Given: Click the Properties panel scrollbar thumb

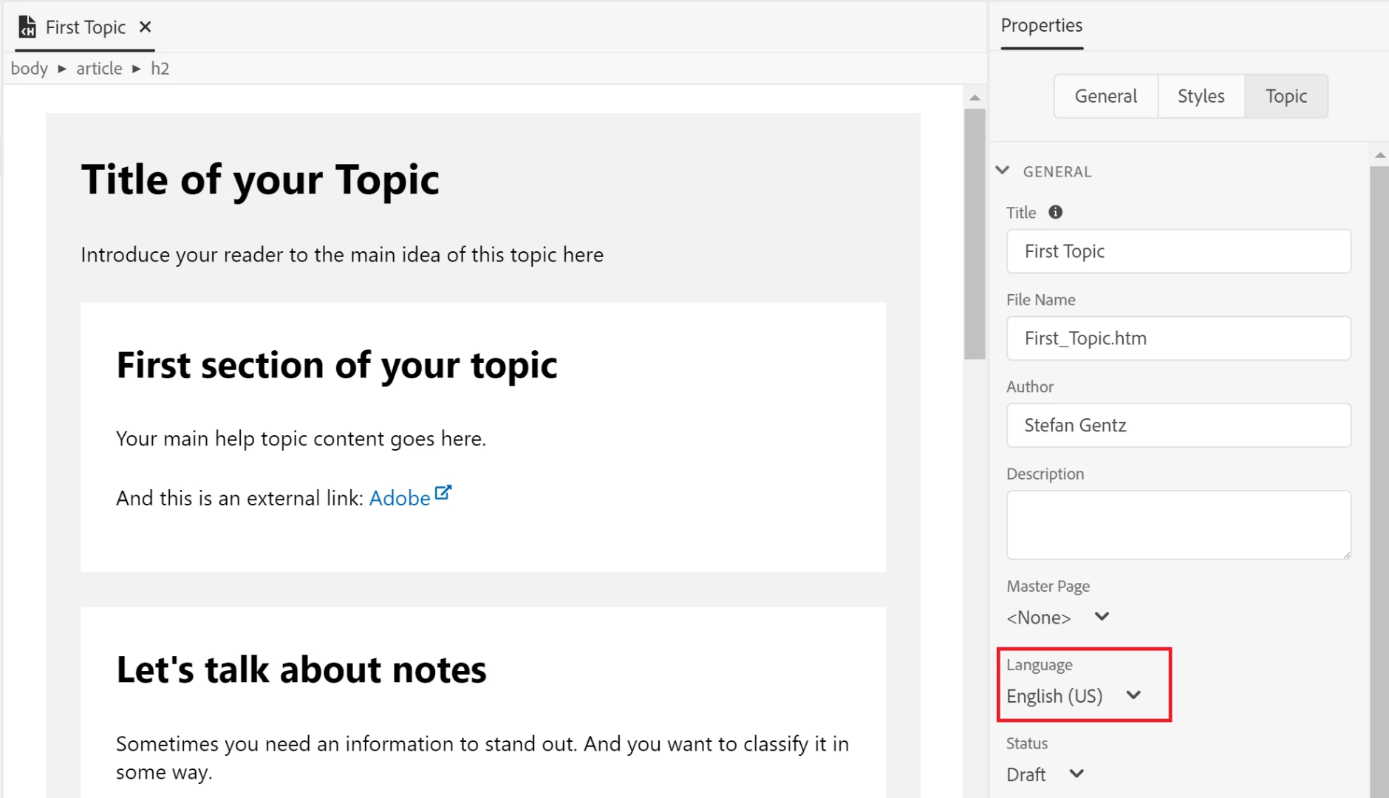Looking at the screenshot, I should tap(1379, 480).
